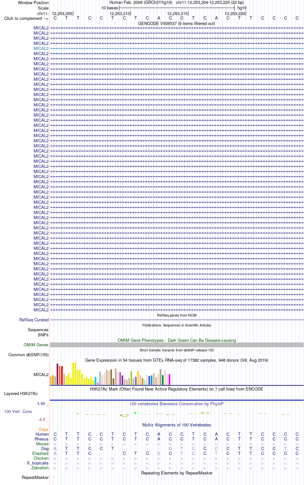Open the 100 Vert. Cons track label
Image resolution: width=304 pixels, height=485 pixels.
click(18, 411)
